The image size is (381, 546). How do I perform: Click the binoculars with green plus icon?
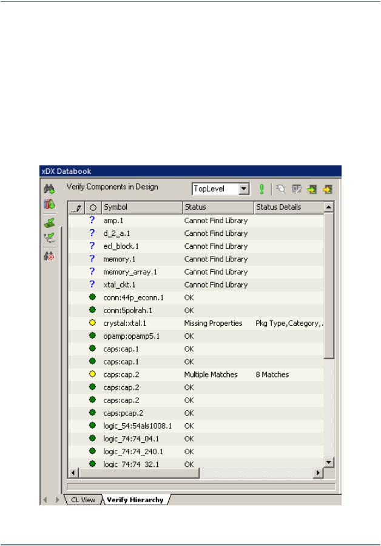(x=49, y=188)
